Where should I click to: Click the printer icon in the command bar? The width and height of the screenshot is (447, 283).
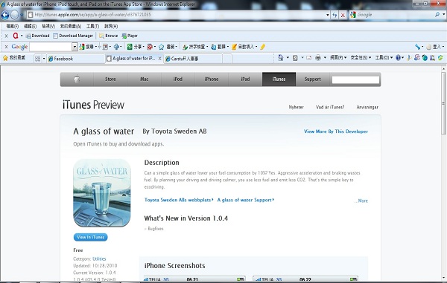coord(318,58)
